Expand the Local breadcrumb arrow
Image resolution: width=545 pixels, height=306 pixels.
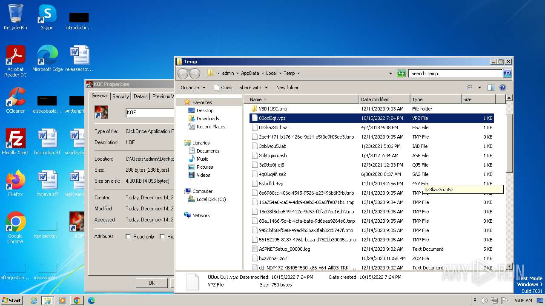[280, 74]
